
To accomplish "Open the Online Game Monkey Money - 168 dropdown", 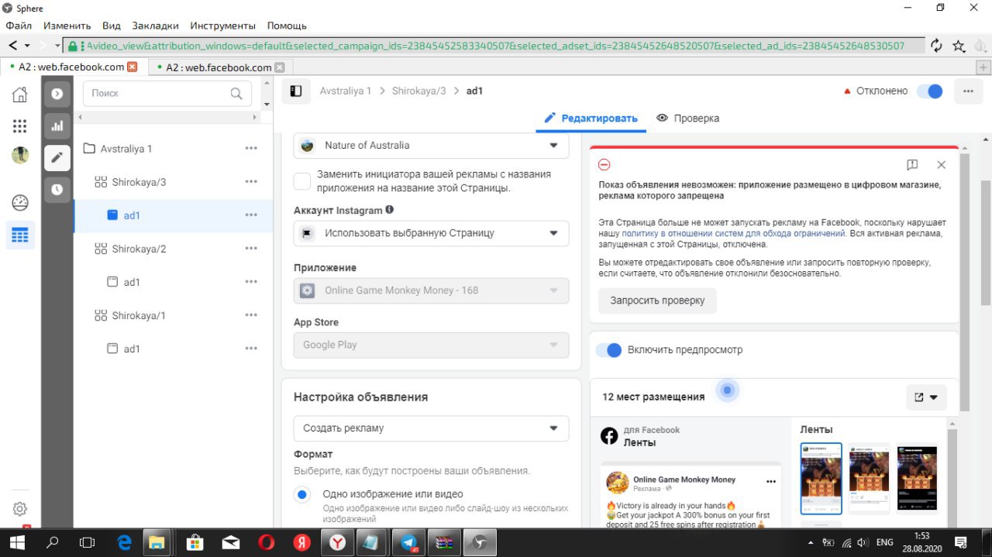I will click(x=431, y=291).
